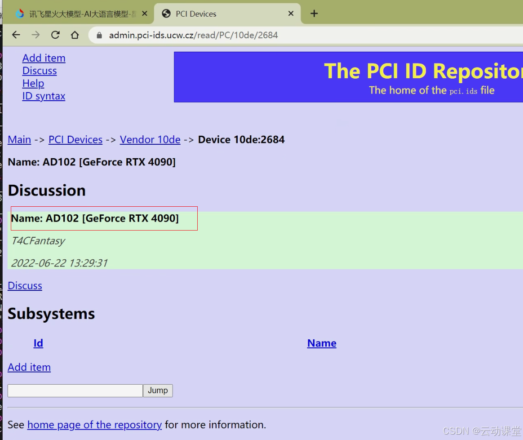Click Device 10de:2684 breadcrumb text

241,139
